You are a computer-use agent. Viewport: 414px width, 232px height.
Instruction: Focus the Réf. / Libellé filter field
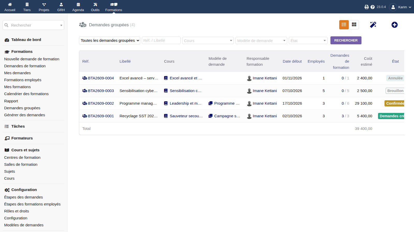pyautogui.click(x=161, y=40)
